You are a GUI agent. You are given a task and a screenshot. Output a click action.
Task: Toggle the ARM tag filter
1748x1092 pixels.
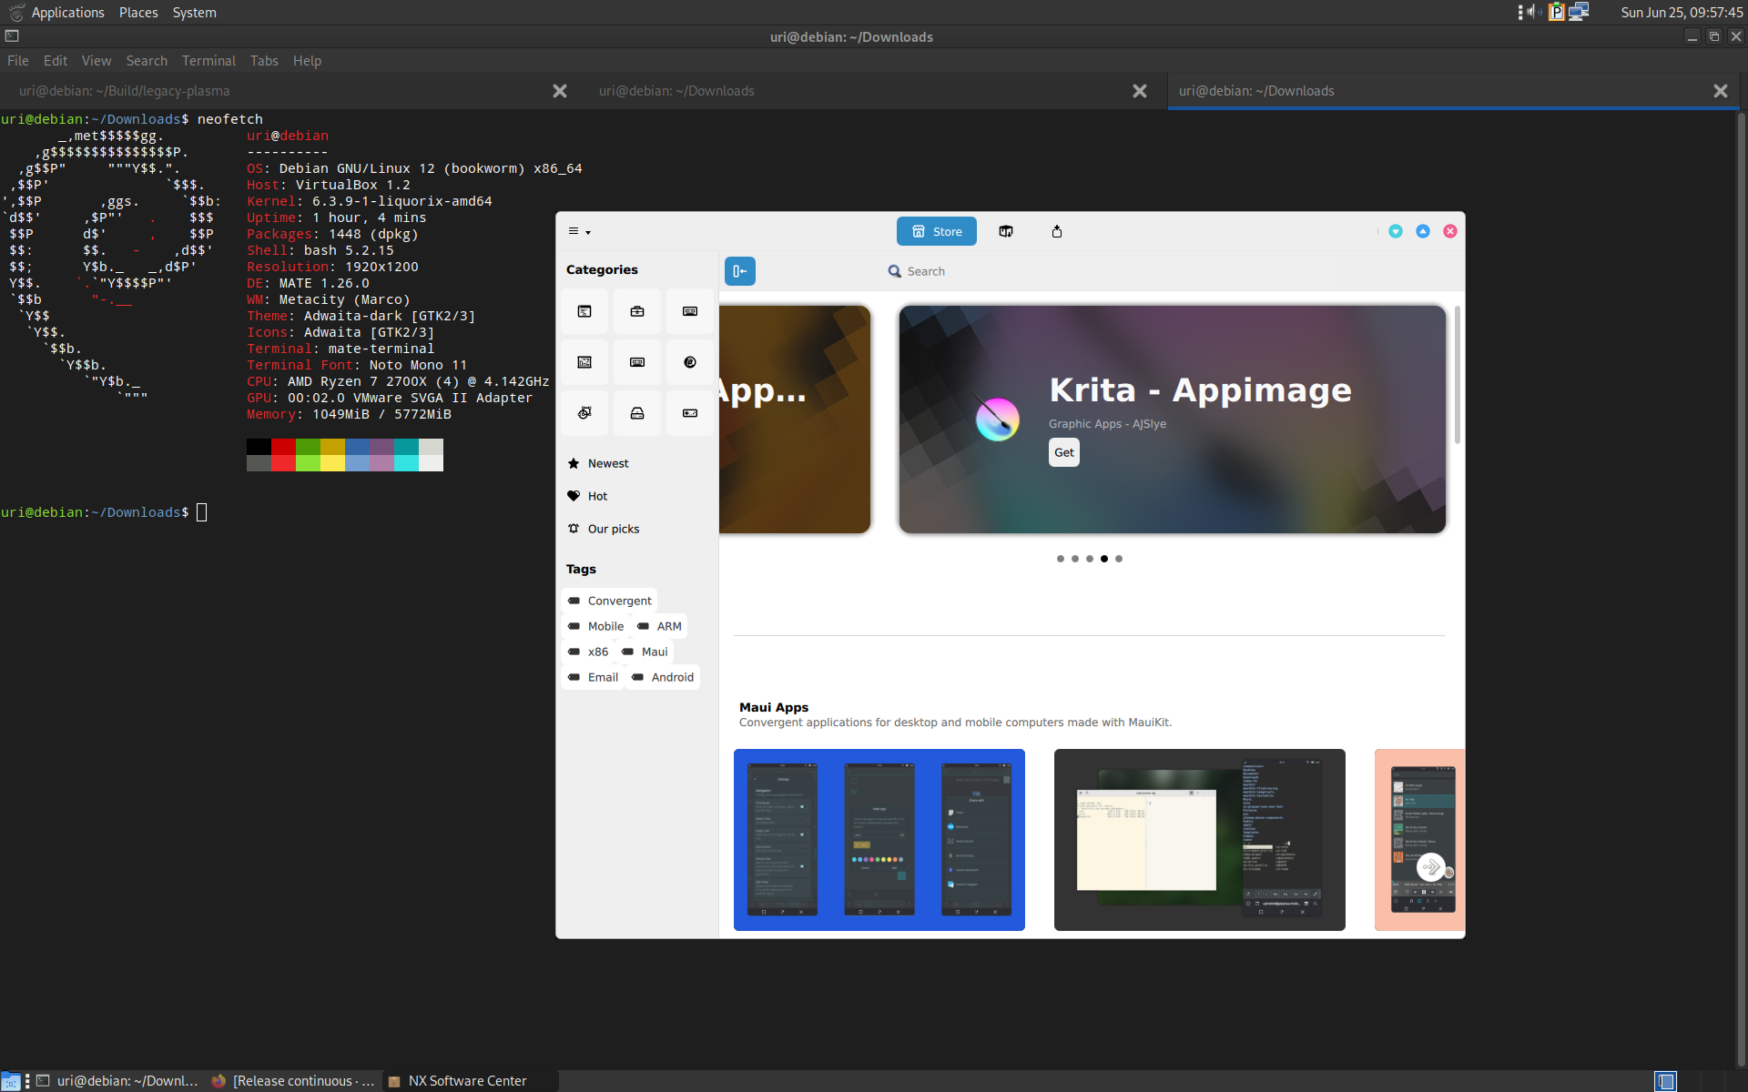[658, 626]
